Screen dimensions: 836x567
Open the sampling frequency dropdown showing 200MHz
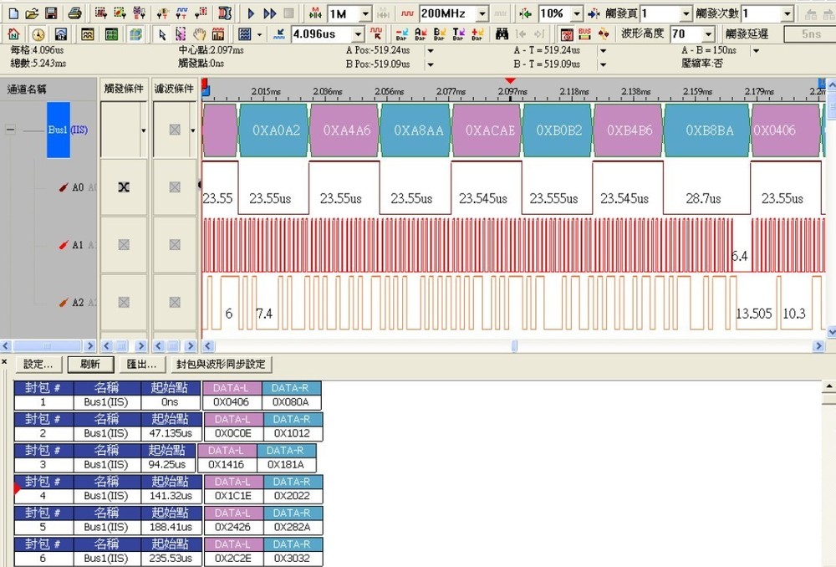click(x=482, y=13)
